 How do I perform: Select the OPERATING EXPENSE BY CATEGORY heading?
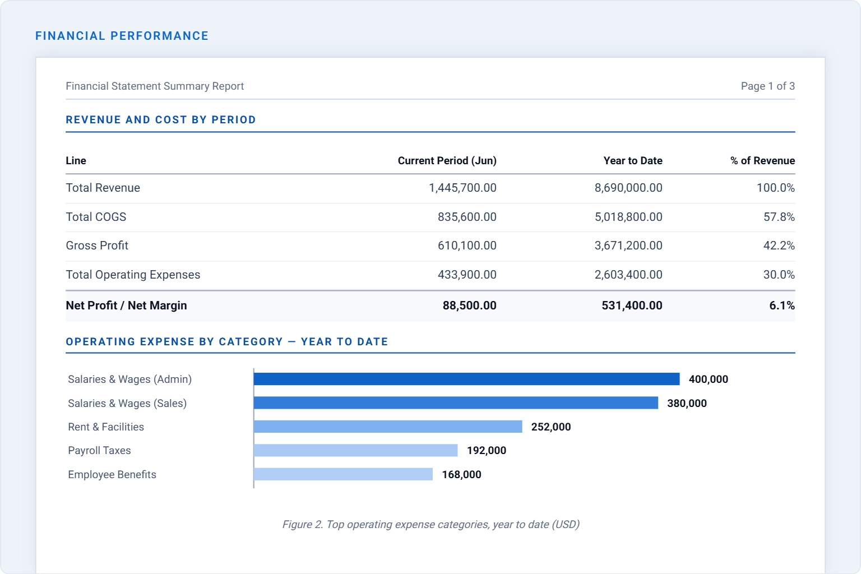(x=227, y=342)
